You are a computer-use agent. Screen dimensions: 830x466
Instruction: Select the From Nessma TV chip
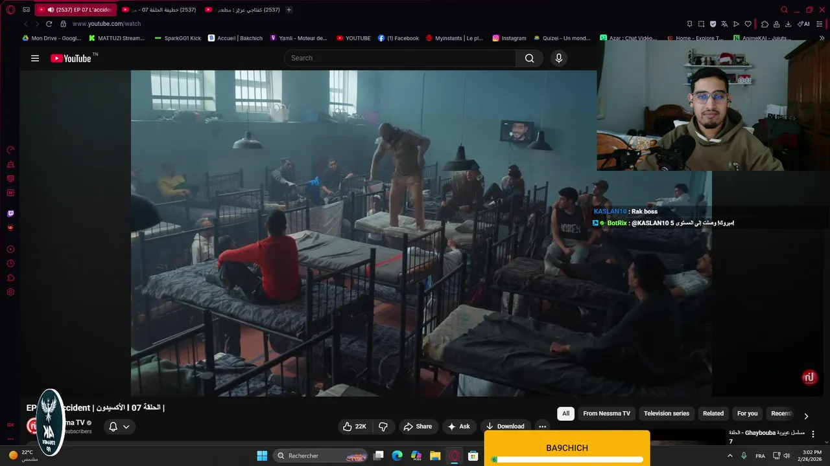click(x=606, y=414)
